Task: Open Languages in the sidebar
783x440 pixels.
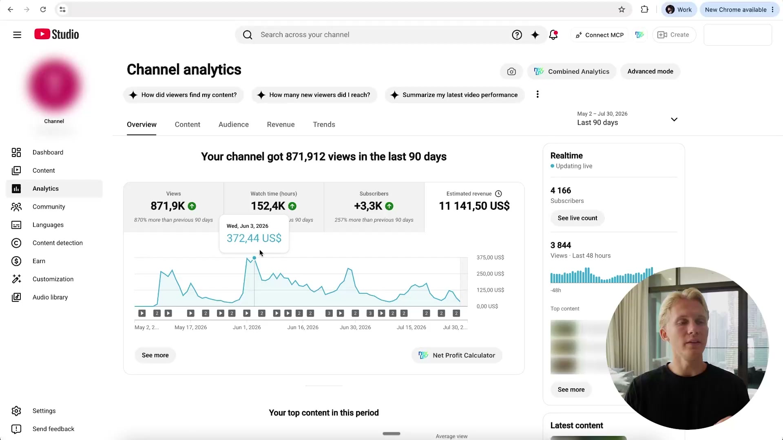Action: (x=55, y=225)
